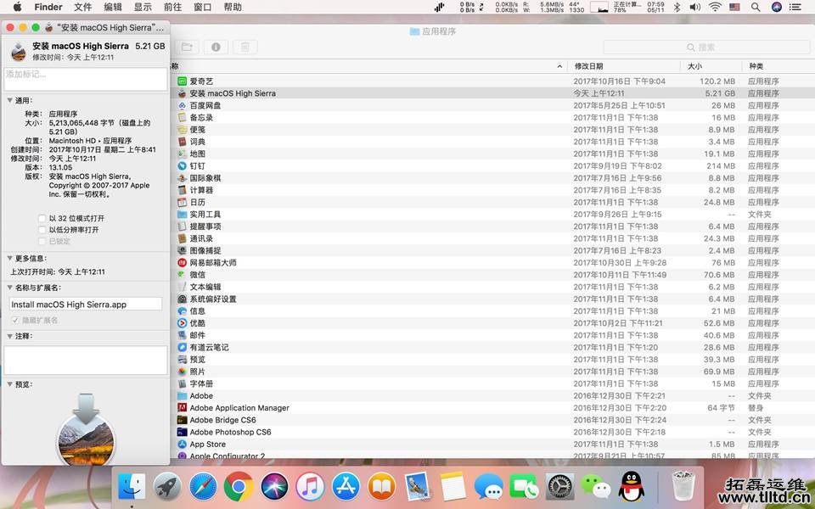Toggle the 隐藏扩展名 checkbox
This screenshot has height=509, width=815.
[x=15, y=320]
